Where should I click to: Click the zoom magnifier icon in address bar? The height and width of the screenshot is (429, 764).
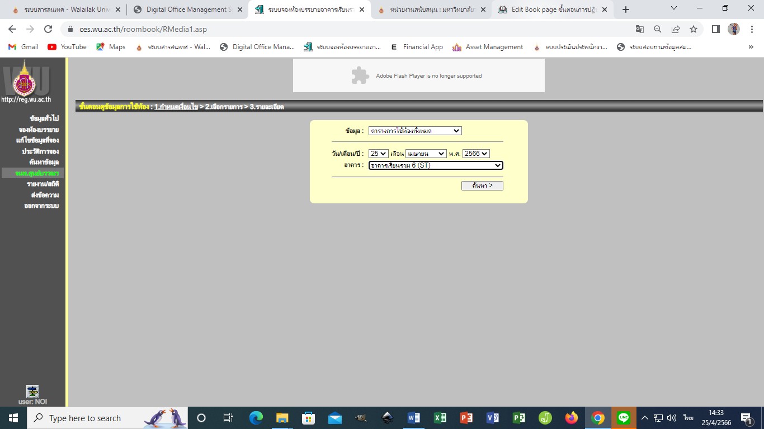658,29
